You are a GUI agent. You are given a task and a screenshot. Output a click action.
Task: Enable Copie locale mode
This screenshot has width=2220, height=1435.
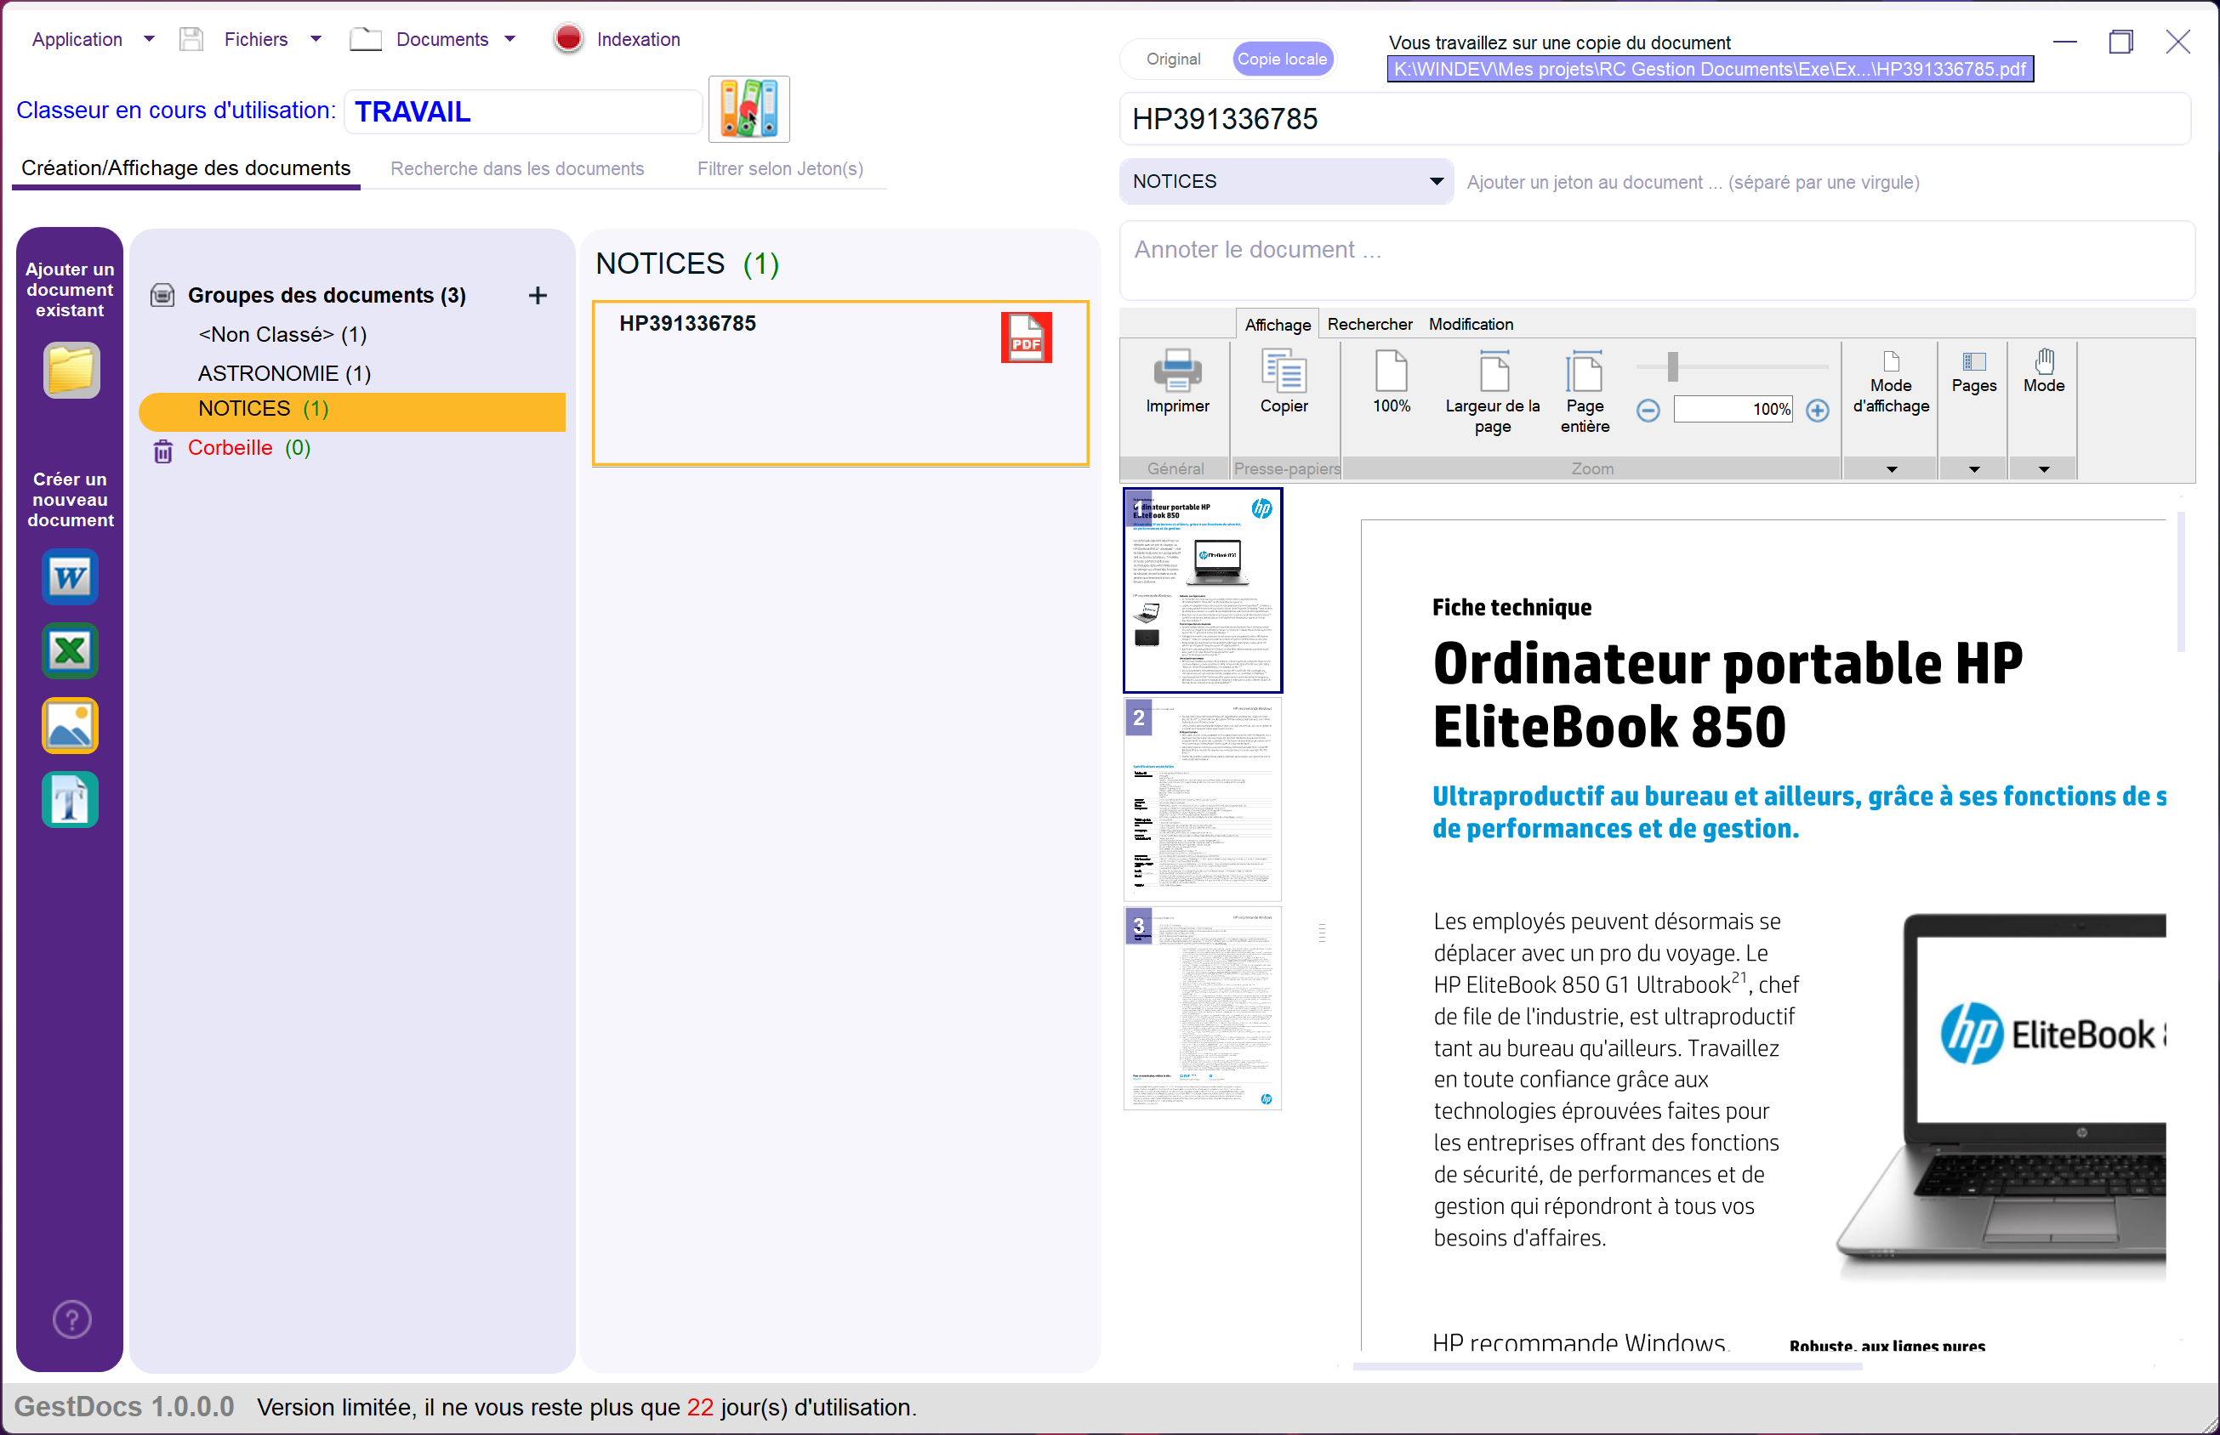tap(1282, 58)
